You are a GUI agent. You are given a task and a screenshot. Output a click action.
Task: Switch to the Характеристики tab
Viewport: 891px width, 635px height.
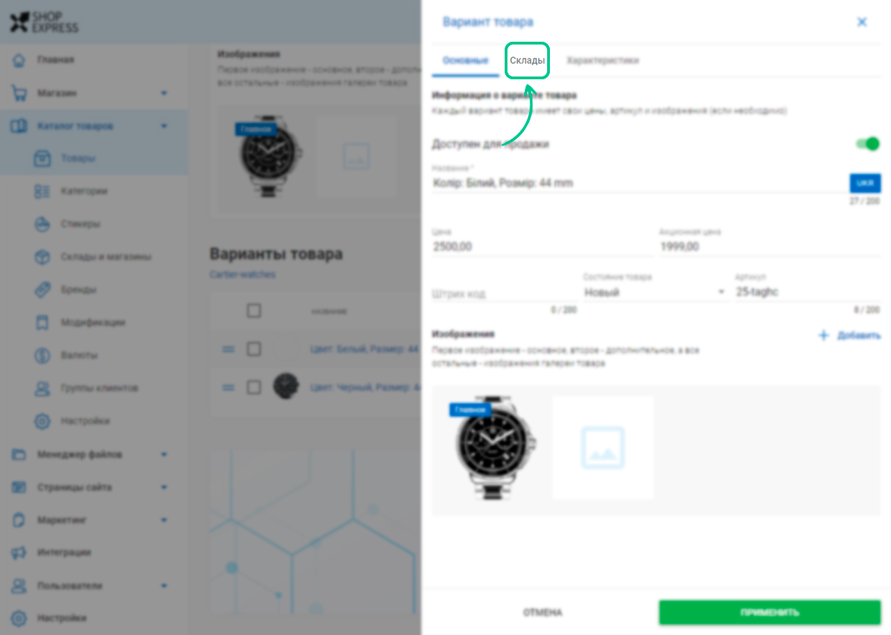[x=603, y=61]
